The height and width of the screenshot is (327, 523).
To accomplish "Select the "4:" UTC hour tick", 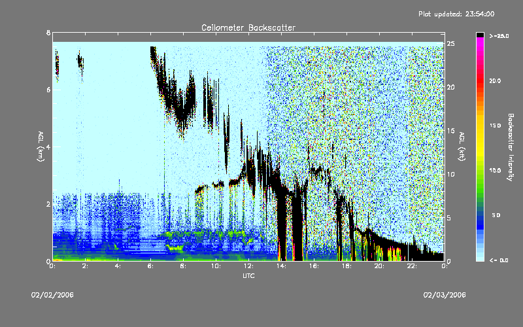I will click(118, 266).
